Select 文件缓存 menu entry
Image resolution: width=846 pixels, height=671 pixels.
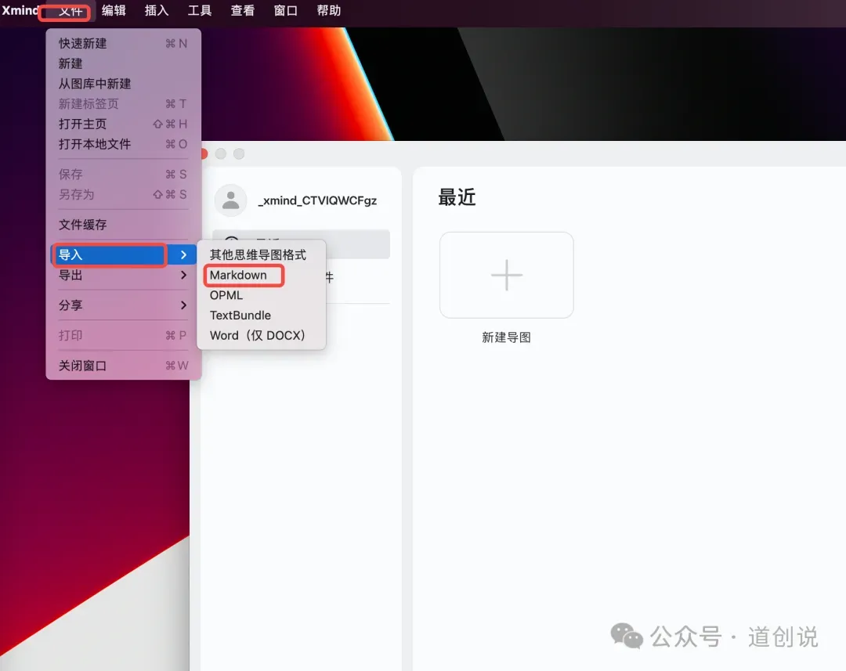click(124, 225)
